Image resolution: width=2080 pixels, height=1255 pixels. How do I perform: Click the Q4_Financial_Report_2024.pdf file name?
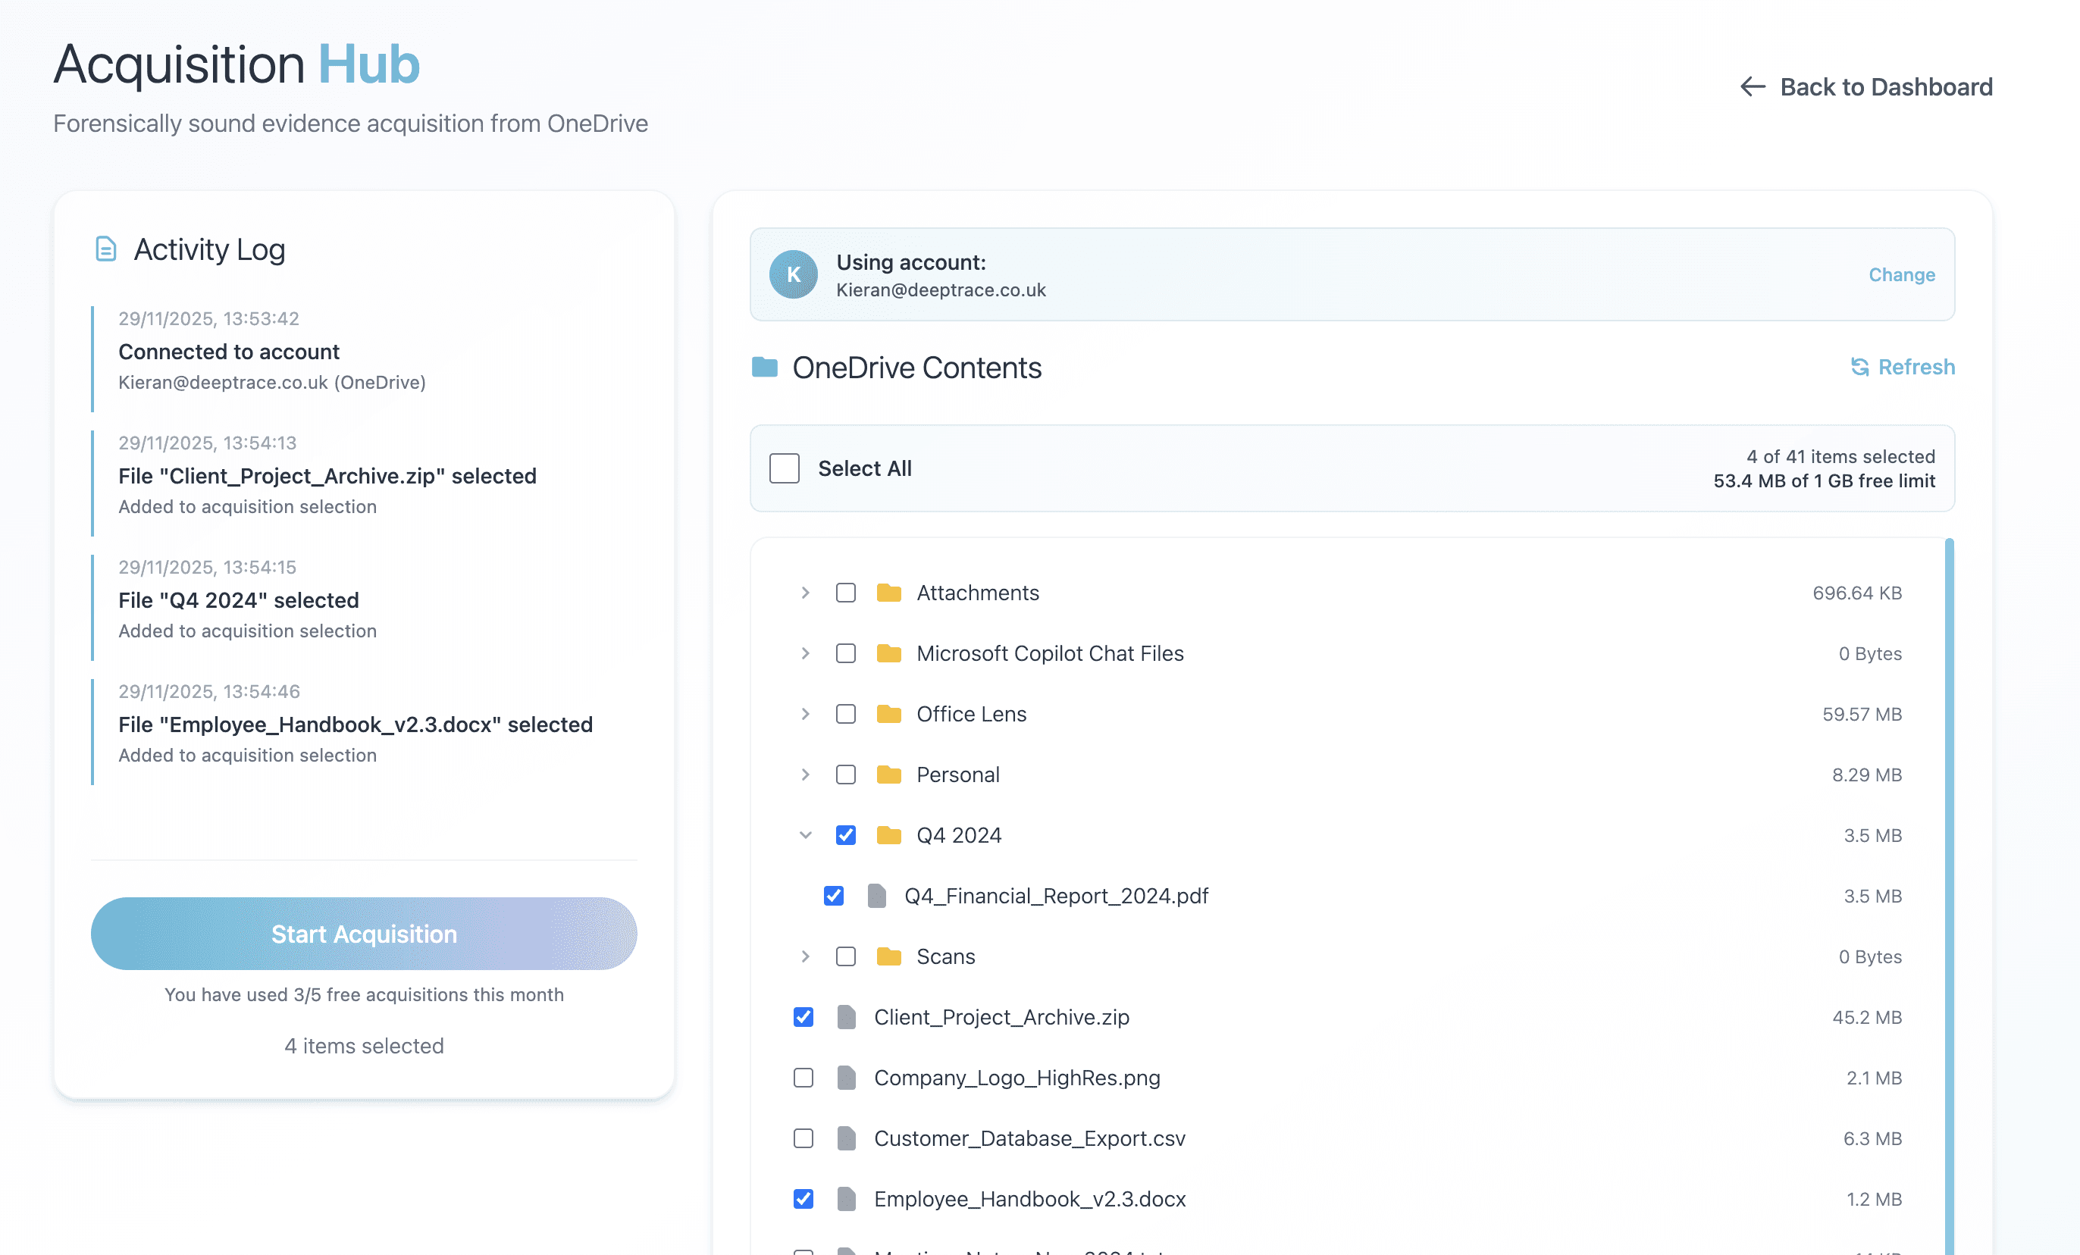coord(1056,896)
